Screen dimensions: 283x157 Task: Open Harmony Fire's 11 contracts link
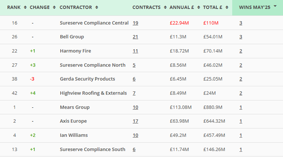[135, 51]
